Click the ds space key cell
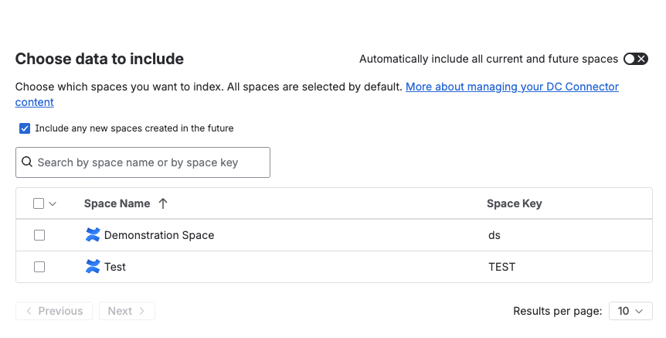This screenshot has height=338, width=666. pyautogui.click(x=494, y=235)
